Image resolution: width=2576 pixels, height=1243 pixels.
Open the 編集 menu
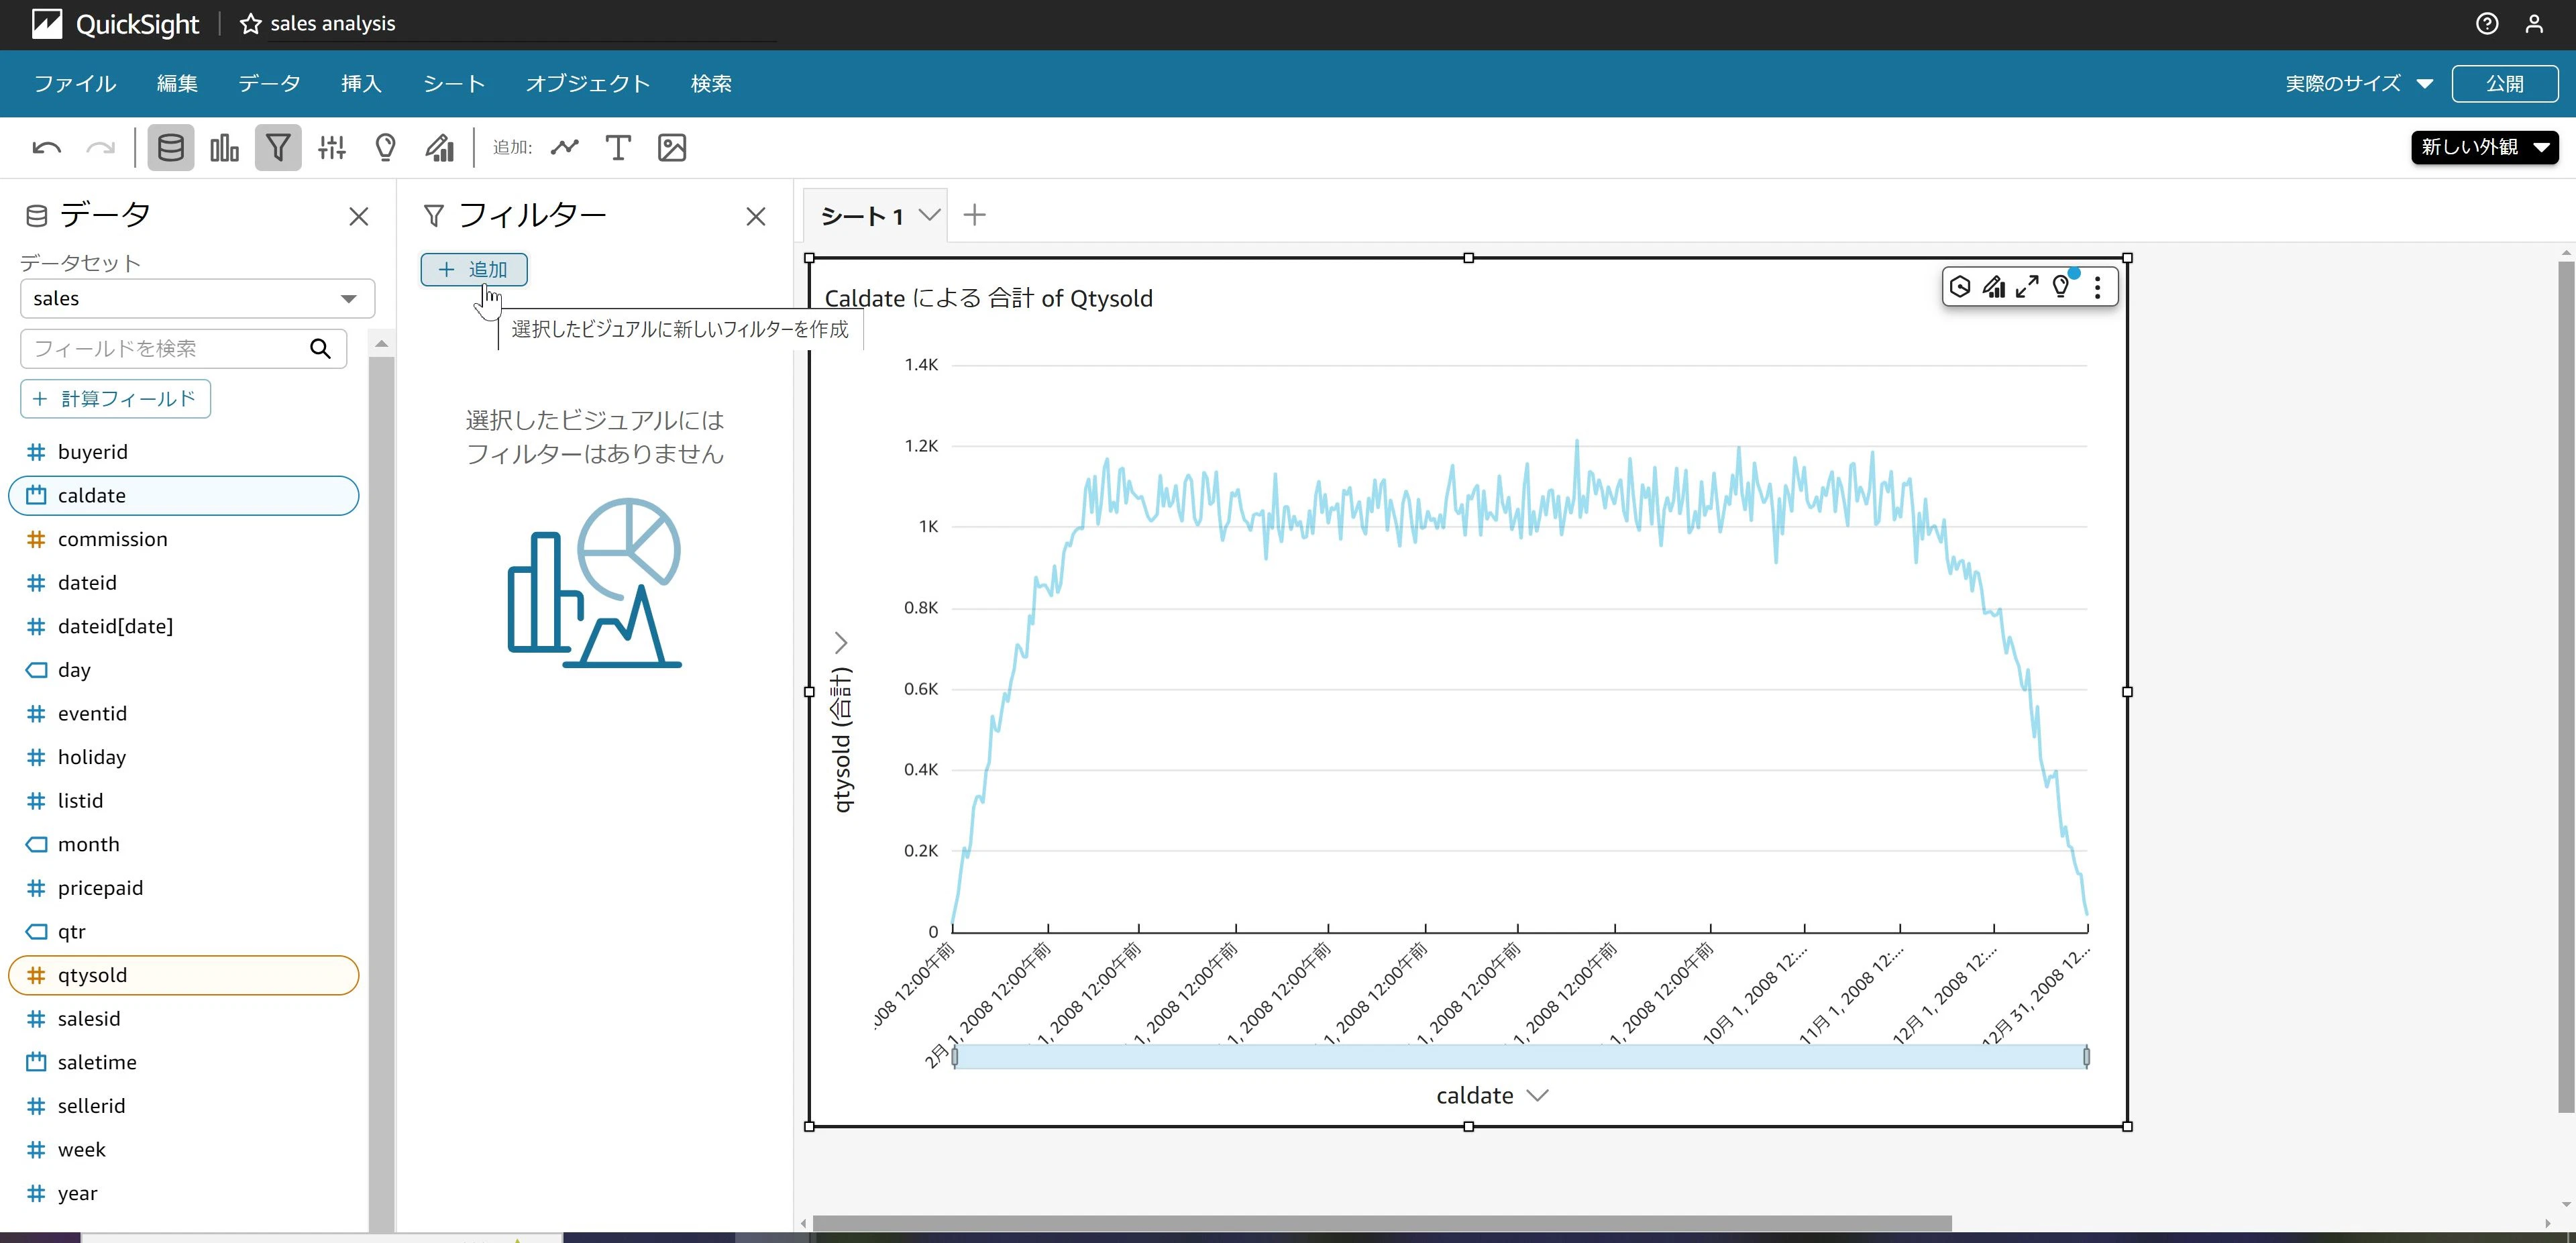pos(177,84)
